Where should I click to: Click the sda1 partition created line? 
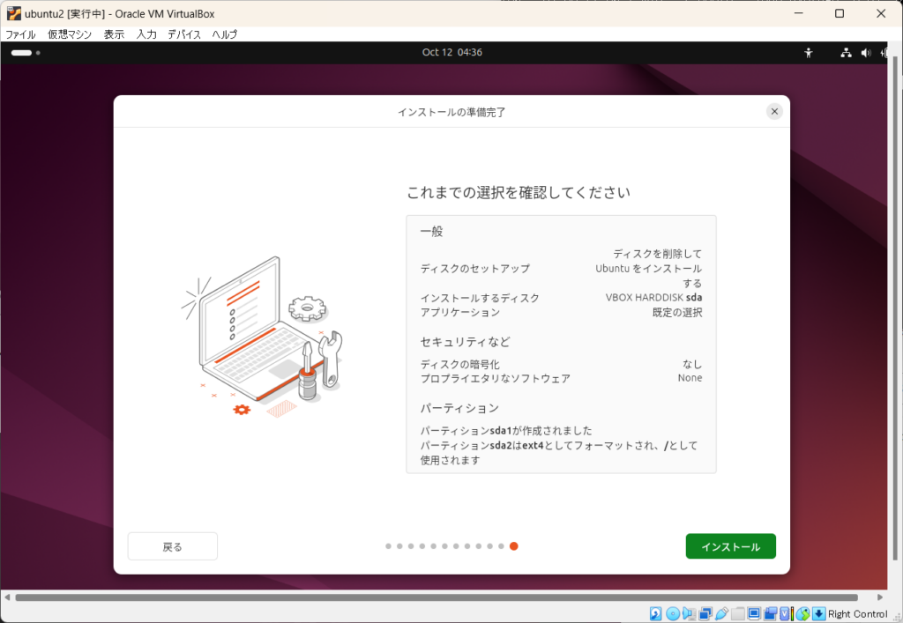506,430
